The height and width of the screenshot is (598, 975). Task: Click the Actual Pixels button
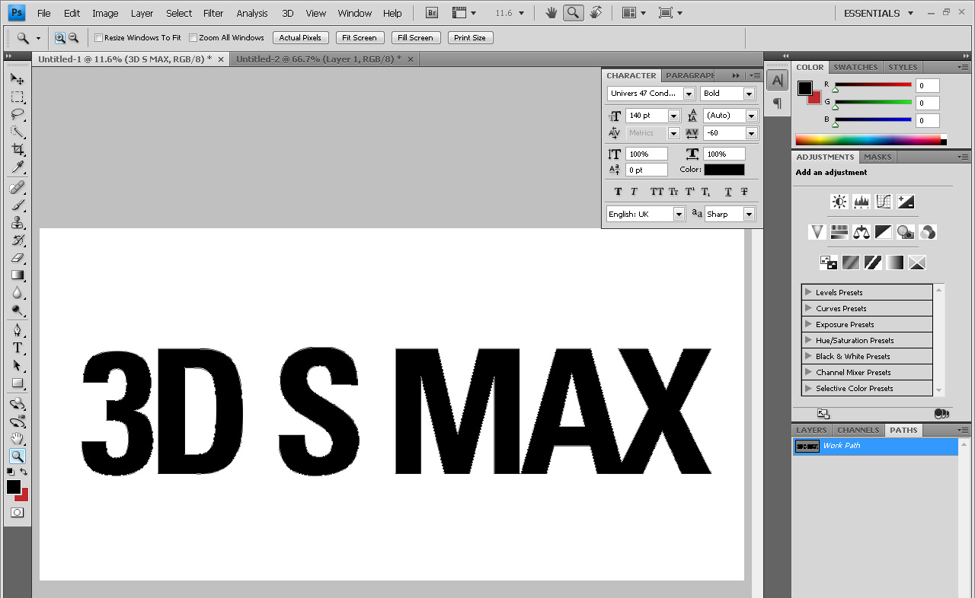coord(300,37)
